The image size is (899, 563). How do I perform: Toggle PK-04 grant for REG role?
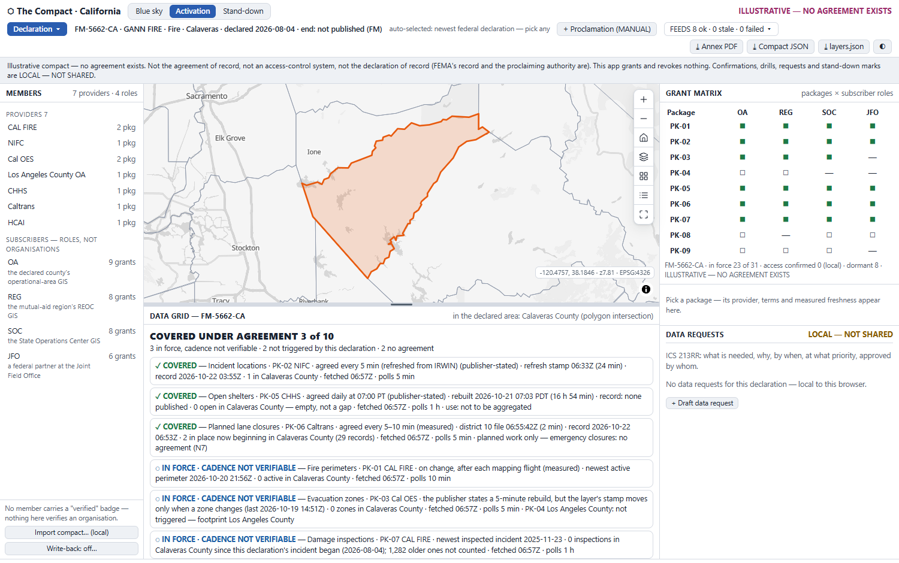[786, 173]
